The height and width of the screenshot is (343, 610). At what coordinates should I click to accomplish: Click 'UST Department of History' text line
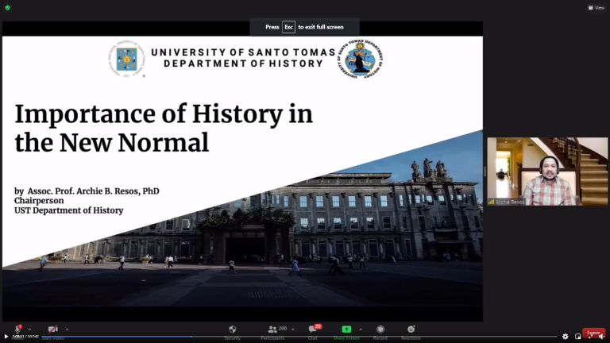tap(69, 210)
